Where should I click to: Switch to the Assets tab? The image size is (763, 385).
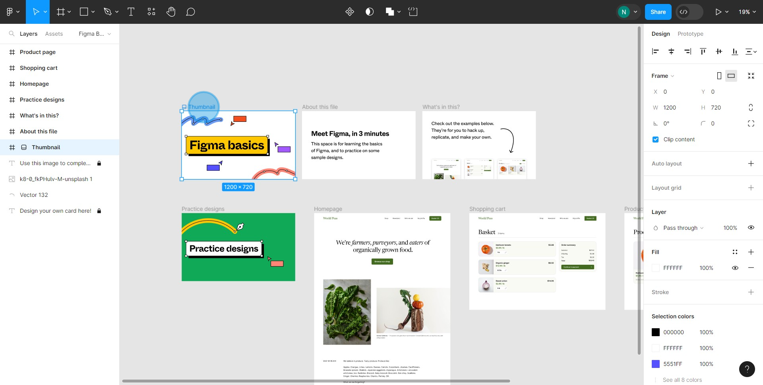point(54,34)
